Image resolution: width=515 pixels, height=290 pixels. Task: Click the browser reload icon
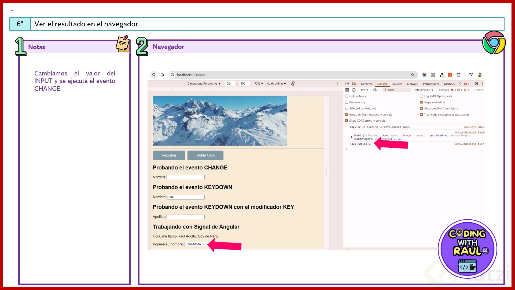154,75
